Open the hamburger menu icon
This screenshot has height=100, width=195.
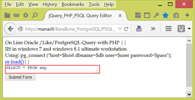(168, 29)
